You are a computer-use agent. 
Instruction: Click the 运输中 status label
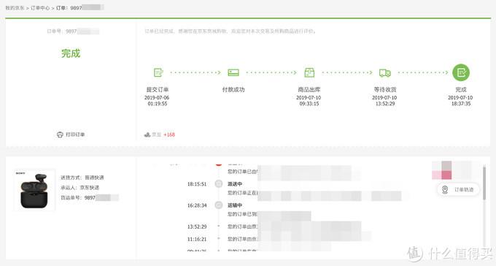235,205
